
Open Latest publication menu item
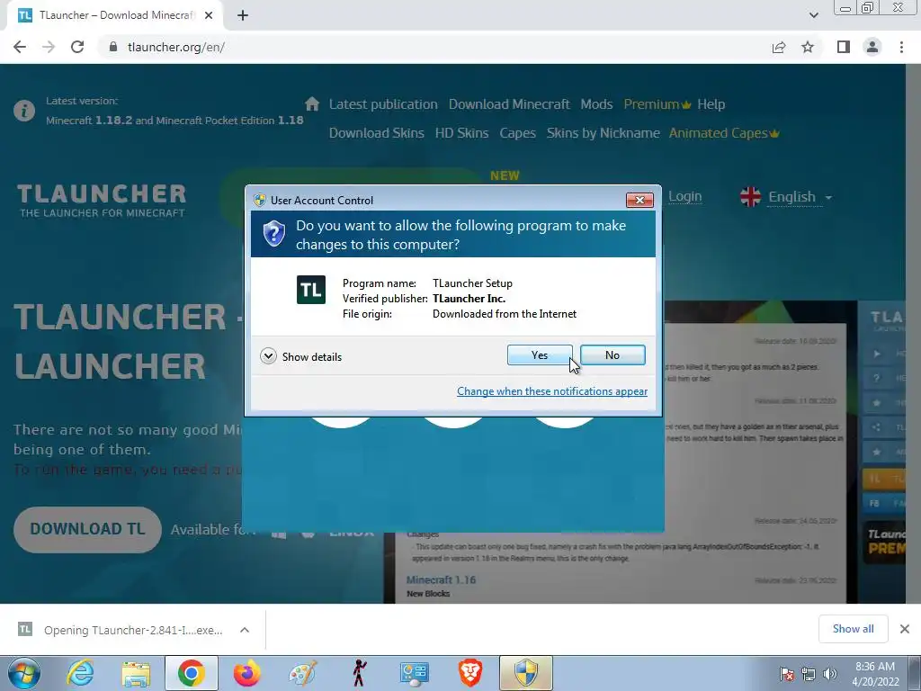[x=383, y=104]
